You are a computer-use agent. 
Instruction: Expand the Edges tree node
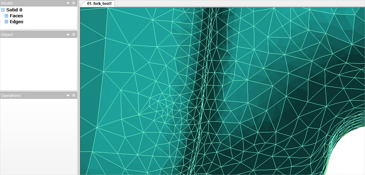pyautogui.click(x=6, y=22)
